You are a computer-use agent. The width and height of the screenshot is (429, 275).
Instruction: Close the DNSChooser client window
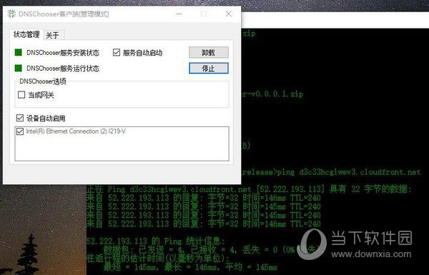coord(229,14)
